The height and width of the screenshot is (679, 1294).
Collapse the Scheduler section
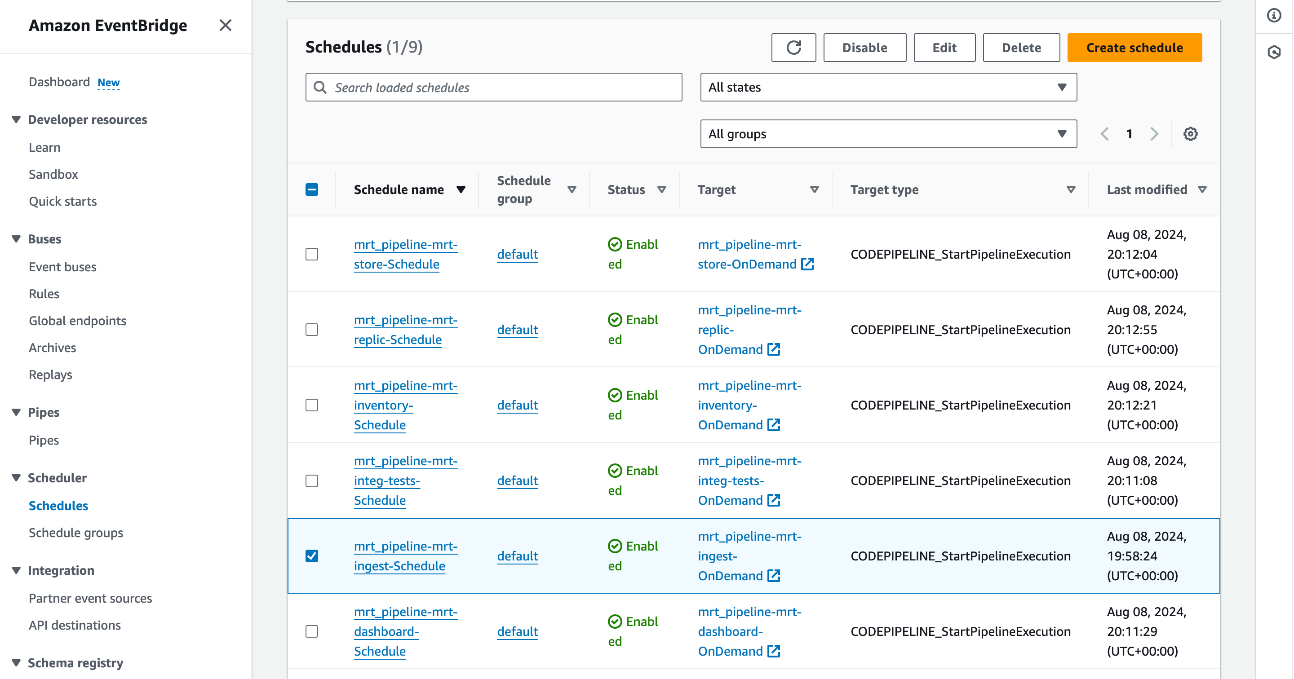click(x=16, y=478)
